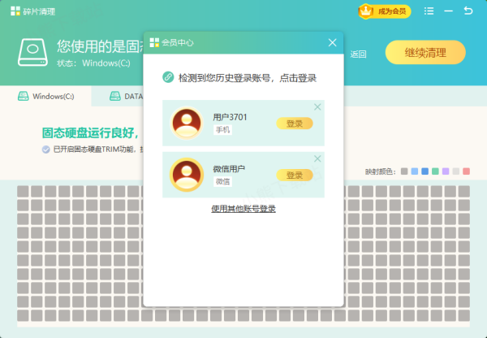Click the solid-state drive icon in header
The width and height of the screenshot is (487, 338).
[32, 52]
